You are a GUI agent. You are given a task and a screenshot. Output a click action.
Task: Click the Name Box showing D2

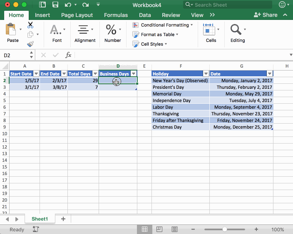[x=15, y=55]
